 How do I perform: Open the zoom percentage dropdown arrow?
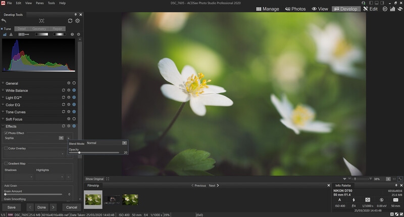pyautogui.click(x=388, y=179)
